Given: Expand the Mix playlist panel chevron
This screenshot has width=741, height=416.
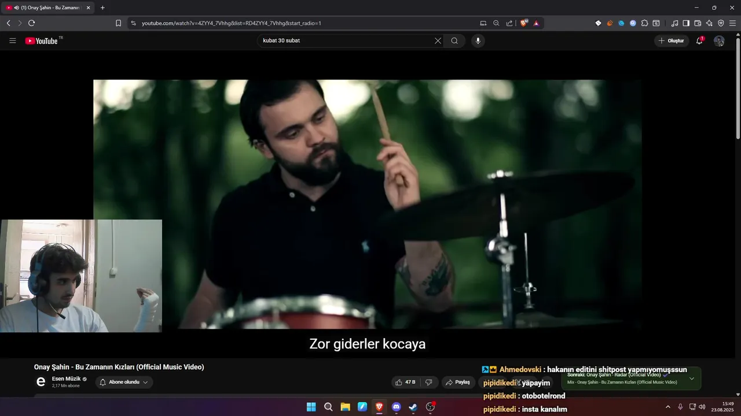Looking at the screenshot, I should pos(692,379).
